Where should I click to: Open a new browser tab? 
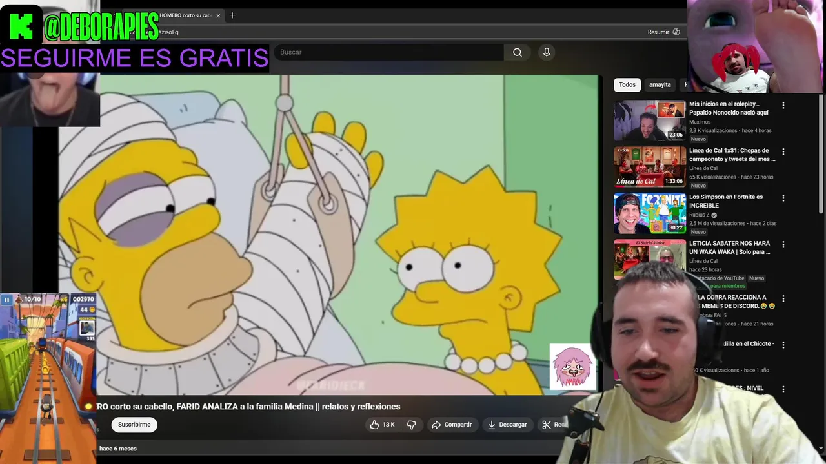(x=232, y=15)
